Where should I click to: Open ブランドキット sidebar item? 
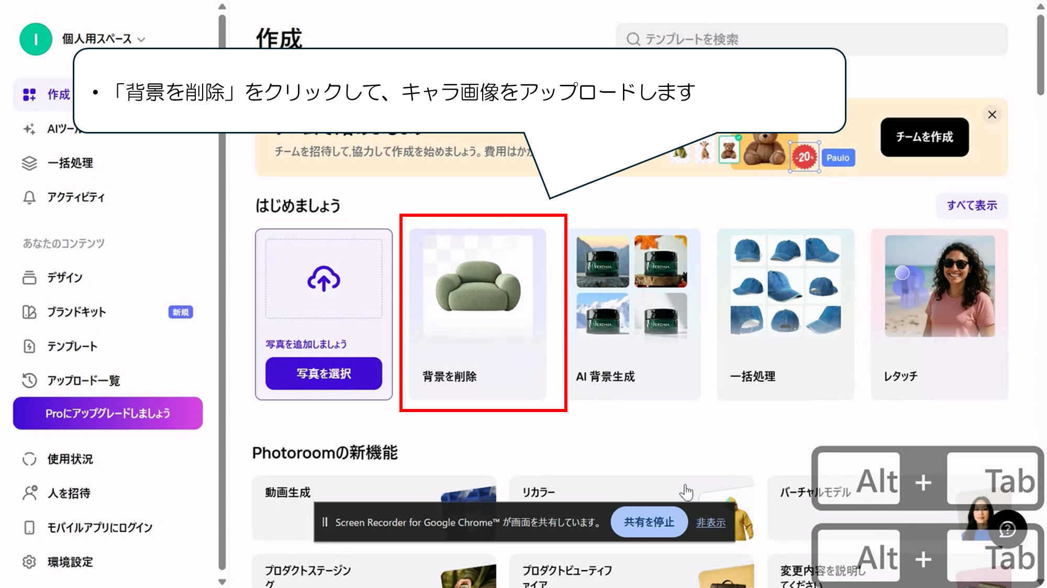point(76,312)
